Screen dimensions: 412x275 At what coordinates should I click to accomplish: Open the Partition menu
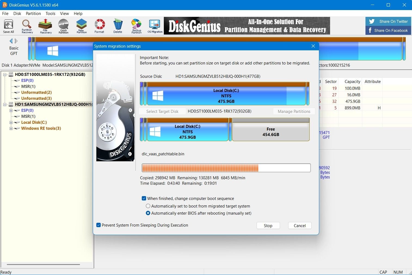tap(33, 13)
